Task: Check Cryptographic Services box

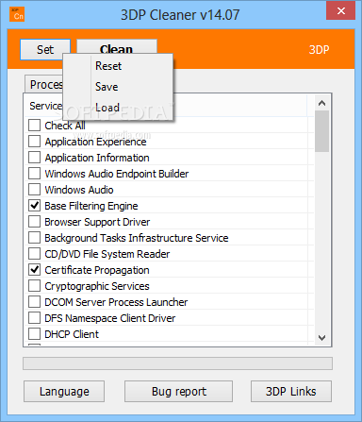Action: (x=34, y=285)
